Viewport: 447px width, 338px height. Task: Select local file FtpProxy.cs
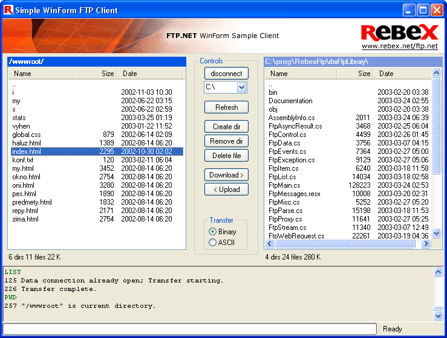285,219
